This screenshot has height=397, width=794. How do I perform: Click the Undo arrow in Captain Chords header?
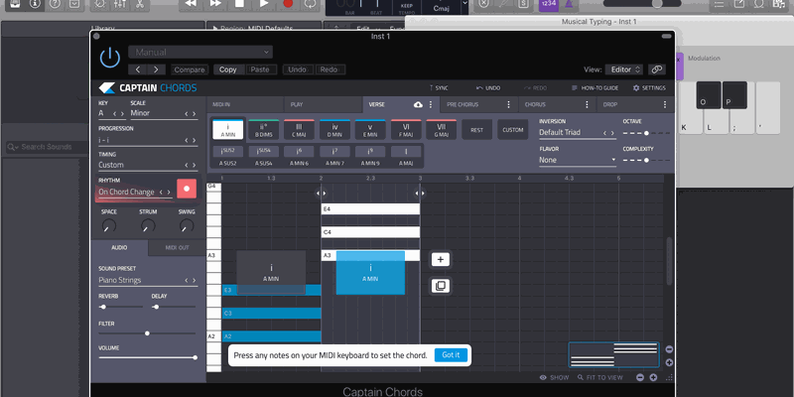(x=488, y=87)
